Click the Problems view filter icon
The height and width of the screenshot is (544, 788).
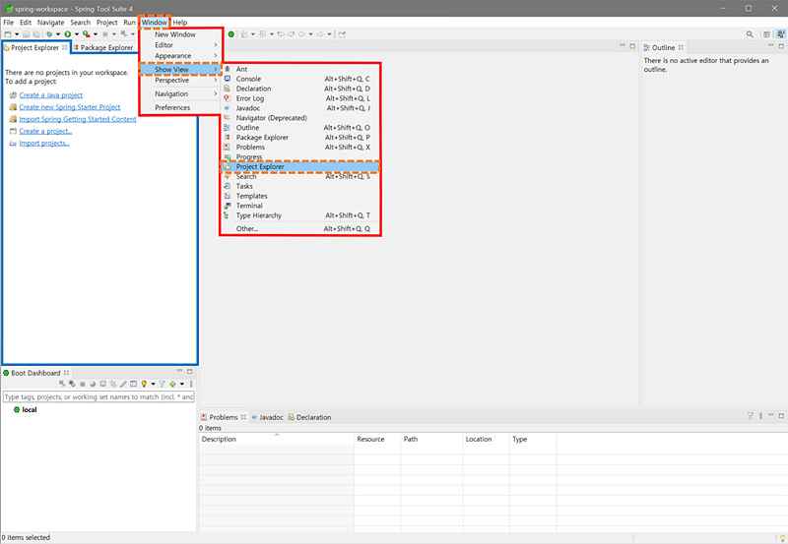751,415
